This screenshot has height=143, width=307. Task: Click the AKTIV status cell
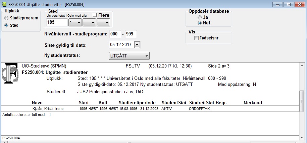pos(167,109)
